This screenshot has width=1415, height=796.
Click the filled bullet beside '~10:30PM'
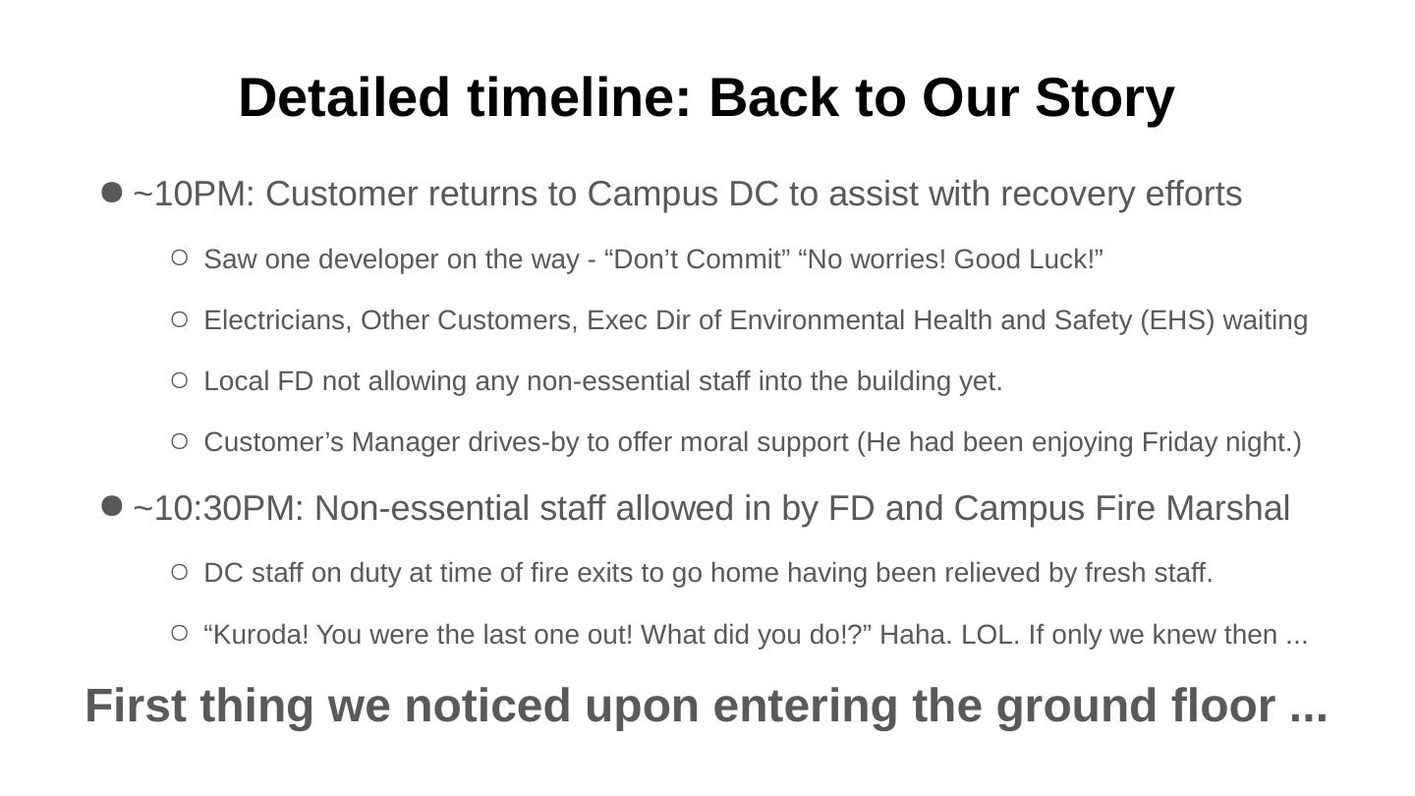point(112,506)
